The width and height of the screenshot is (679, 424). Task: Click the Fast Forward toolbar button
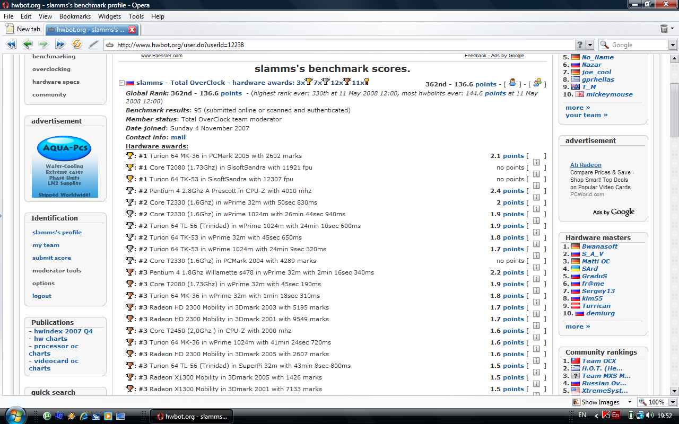(x=60, y=45)
